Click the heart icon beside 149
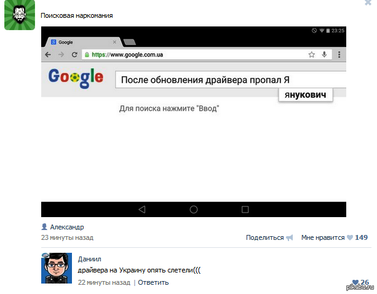 coord(350,237)
